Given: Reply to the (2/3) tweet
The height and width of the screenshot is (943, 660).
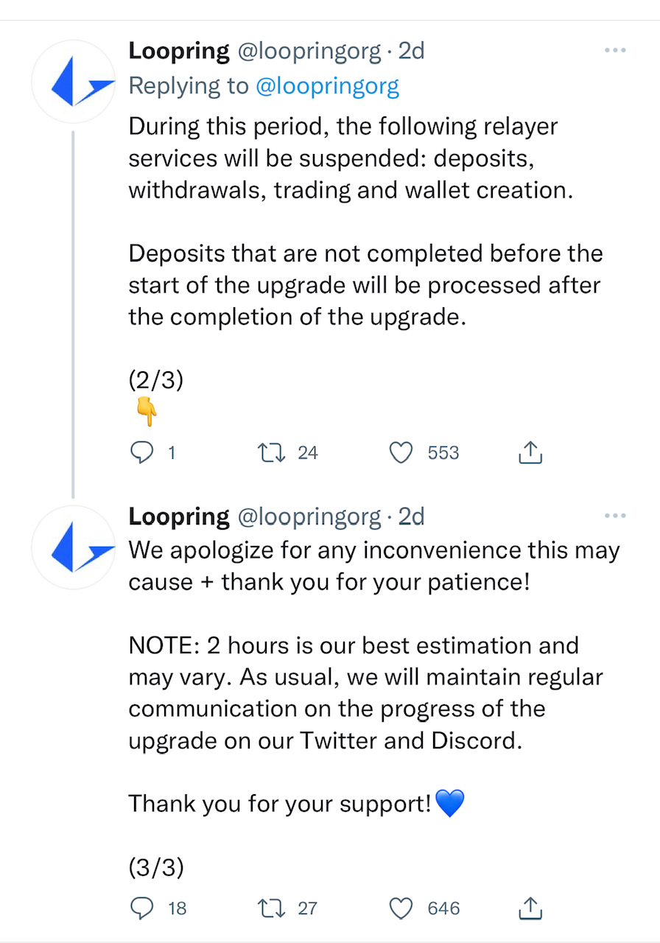Looking at the screenshot, I should coord(141,452).
